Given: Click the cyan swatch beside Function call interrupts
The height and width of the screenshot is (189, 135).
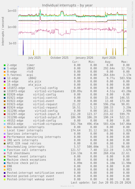Looking at the screenshot, I should click(5, 150).
